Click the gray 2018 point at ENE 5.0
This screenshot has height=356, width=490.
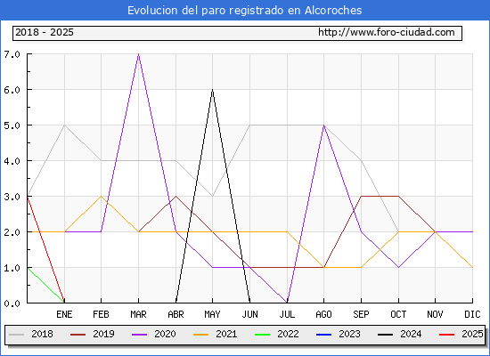[x=64, y=125]
